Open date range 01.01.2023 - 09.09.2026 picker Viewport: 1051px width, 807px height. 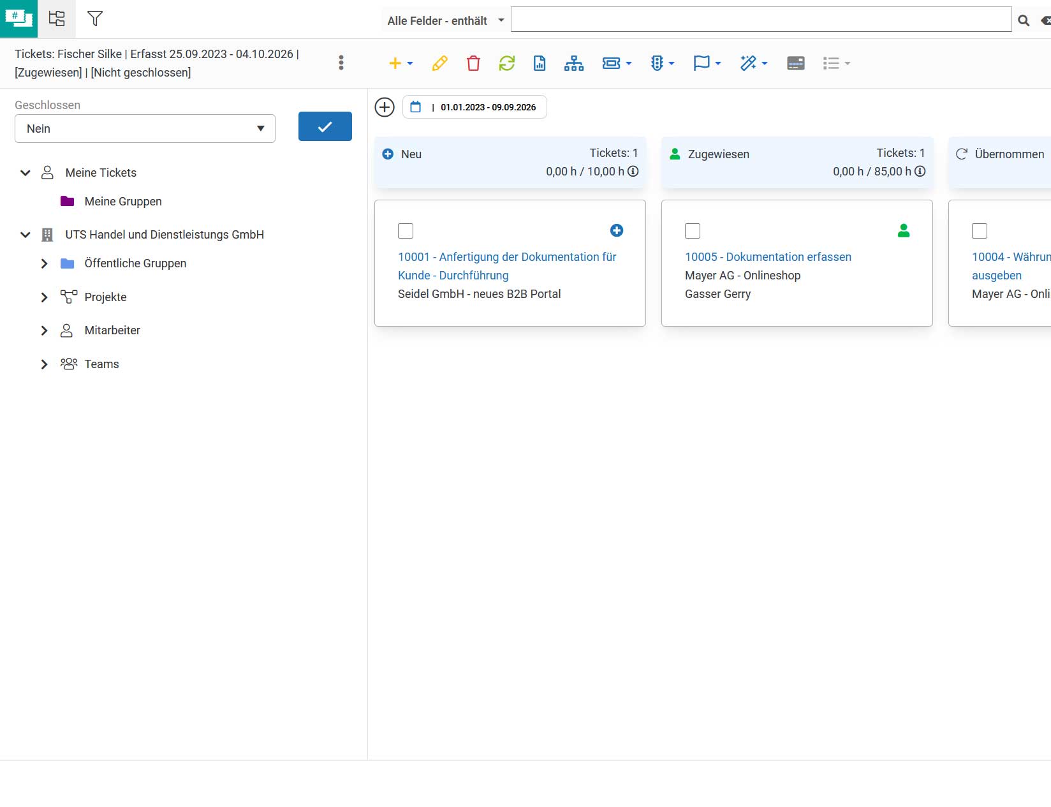[474, 107]
